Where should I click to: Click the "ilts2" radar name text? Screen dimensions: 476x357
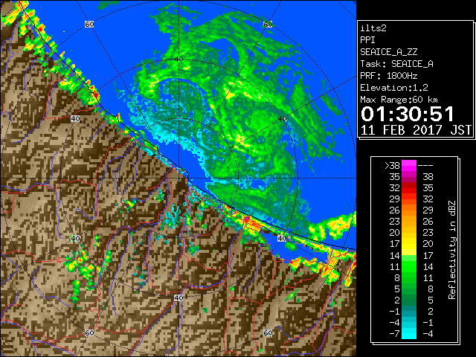pos(373,28)
